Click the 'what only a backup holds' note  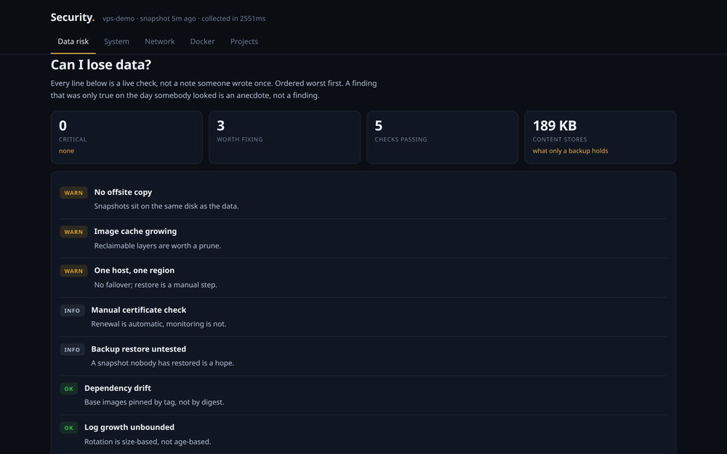[x=570, y=151]
